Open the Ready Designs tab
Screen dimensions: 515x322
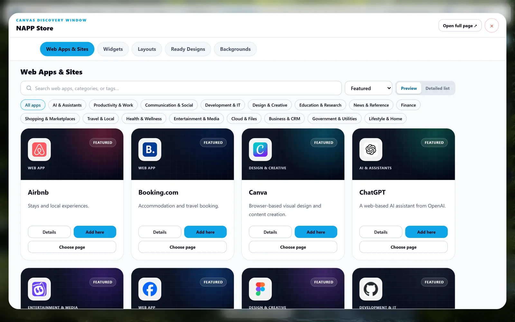pyautogui.click(x=188, y=49)
